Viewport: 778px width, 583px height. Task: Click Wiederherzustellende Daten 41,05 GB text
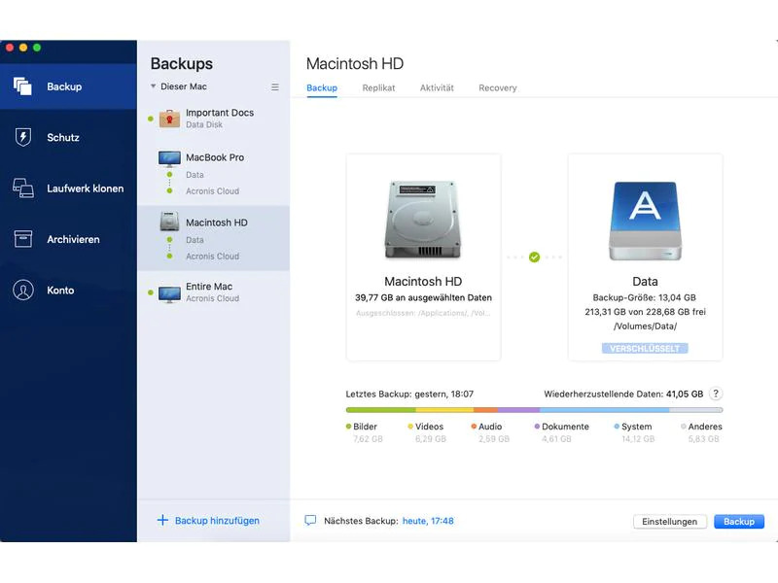623,394
